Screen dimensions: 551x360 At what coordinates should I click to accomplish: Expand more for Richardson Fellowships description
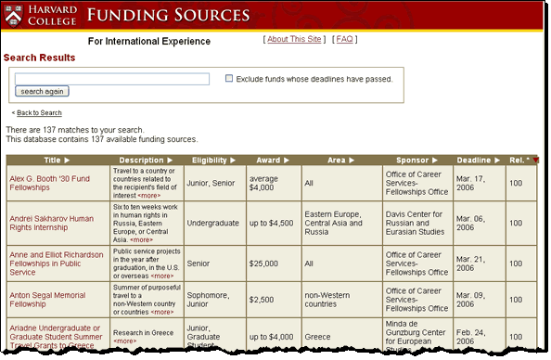point(162,276)
